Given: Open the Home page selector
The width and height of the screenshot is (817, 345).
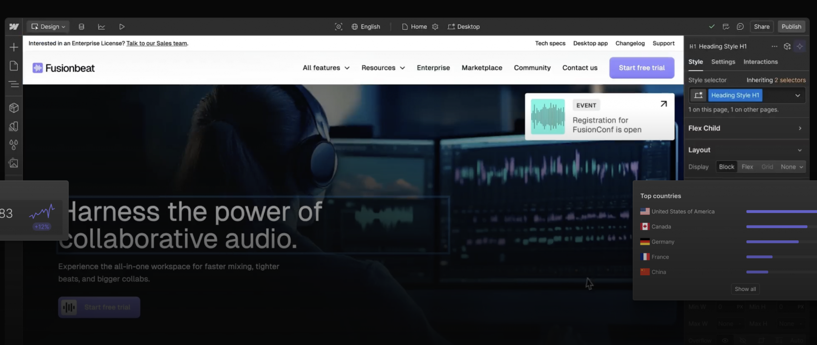Looking at the screenshot, I should pyautogui.click(x=414, y=27).
